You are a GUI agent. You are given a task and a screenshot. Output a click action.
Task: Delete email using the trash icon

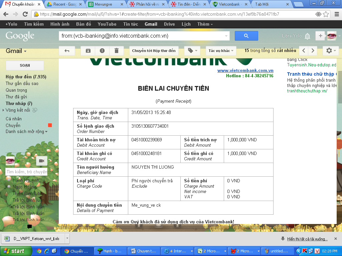[117, 51]
